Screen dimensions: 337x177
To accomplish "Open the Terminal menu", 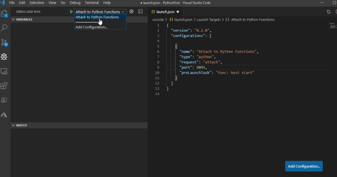I will (x=92, y=3).
